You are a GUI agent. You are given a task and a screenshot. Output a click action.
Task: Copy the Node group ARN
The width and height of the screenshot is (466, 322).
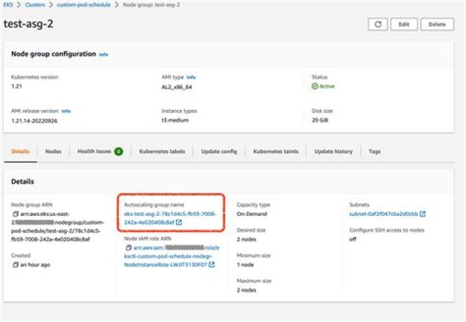16,213
